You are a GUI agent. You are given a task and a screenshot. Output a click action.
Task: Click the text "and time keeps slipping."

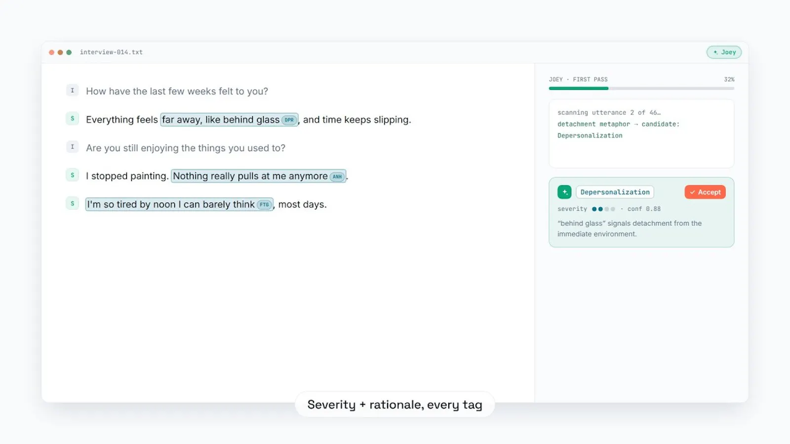[357, 120]
